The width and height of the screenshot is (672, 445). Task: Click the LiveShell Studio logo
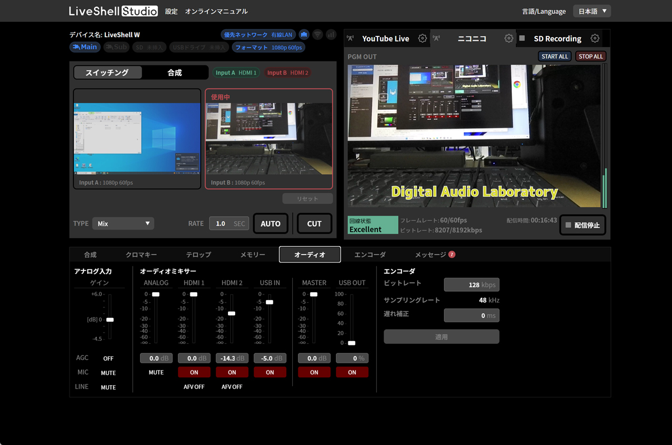pyautogui.click(x=113, y=11)
